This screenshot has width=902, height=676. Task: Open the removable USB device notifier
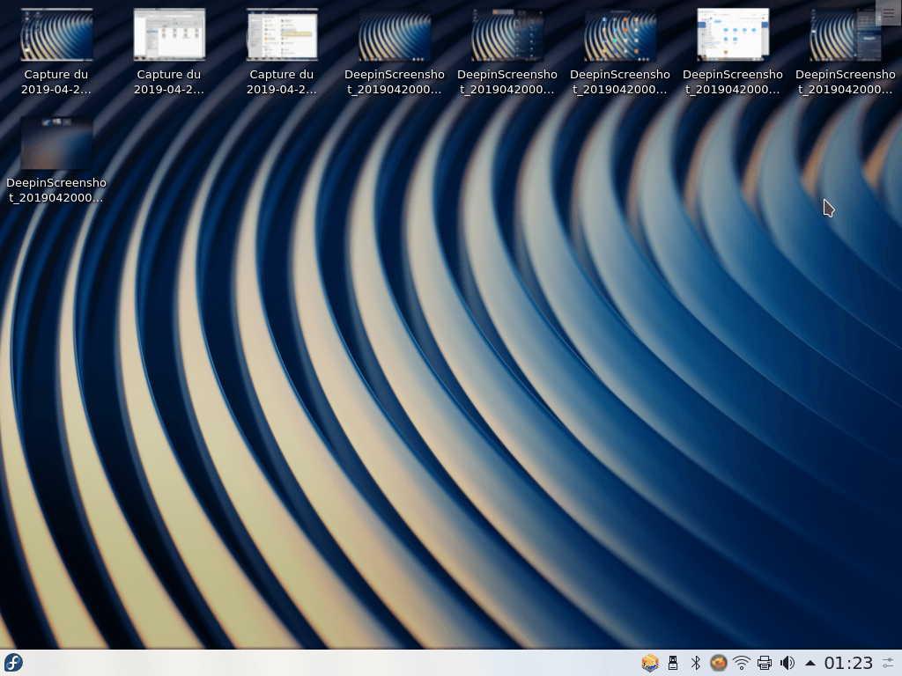[672, 663]
